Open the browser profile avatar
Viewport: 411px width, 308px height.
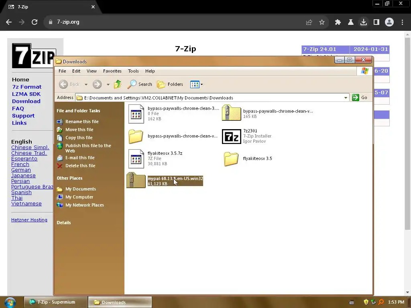pyautogui.click(x=389, y=22)
